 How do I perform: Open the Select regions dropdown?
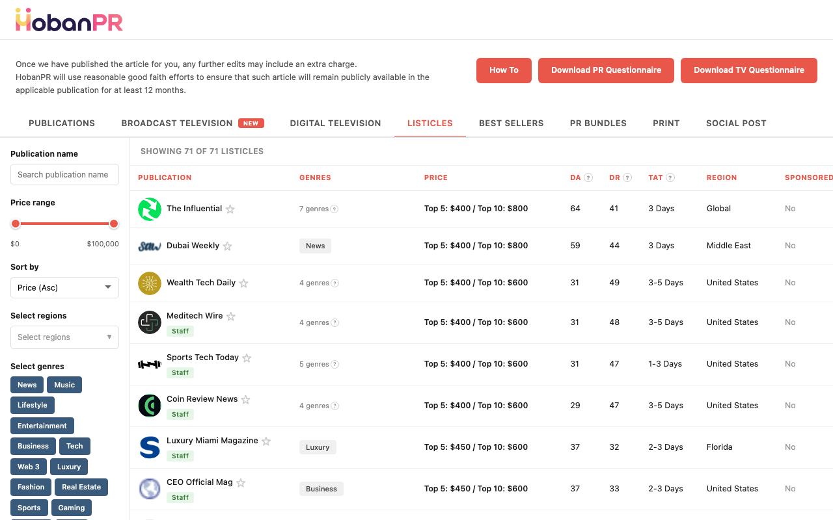pyautogui.click(x=64, y=337)
